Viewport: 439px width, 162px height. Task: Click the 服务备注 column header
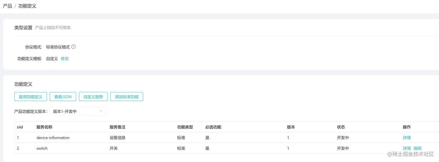pos(117,127)
